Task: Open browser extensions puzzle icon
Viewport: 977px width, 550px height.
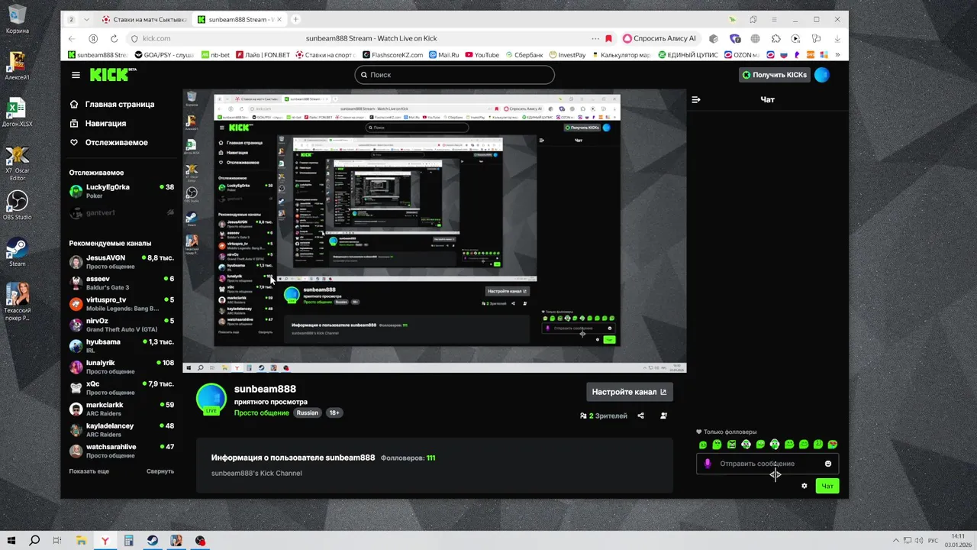Action: click(775, 38)
